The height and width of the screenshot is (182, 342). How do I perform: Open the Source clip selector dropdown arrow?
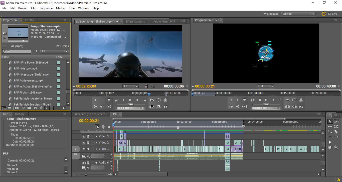(117, 22)
